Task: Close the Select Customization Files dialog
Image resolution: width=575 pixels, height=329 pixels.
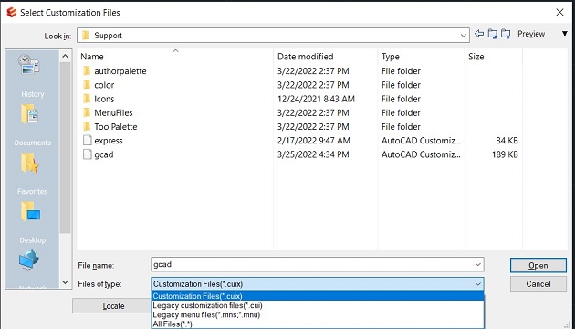Action: coord(559,13)
